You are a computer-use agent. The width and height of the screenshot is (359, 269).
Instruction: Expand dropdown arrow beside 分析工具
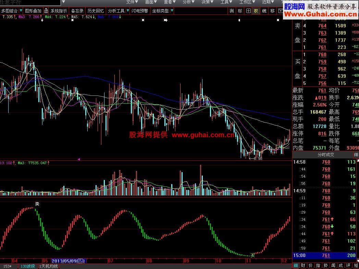(128, 11)
